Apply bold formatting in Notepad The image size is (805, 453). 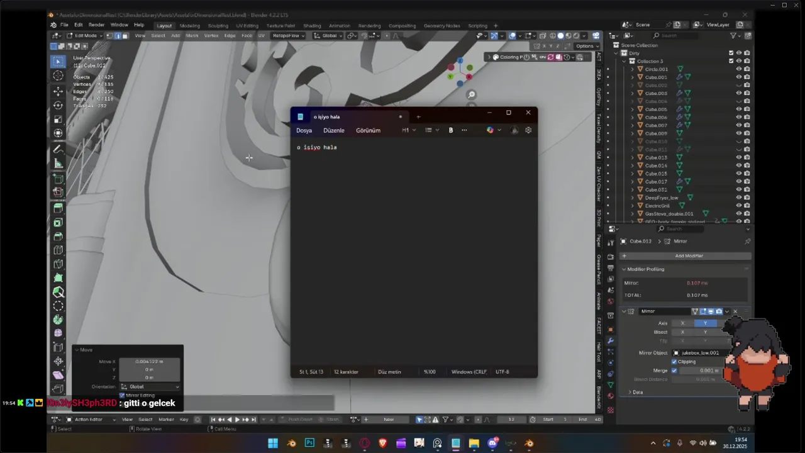point(450,130)
